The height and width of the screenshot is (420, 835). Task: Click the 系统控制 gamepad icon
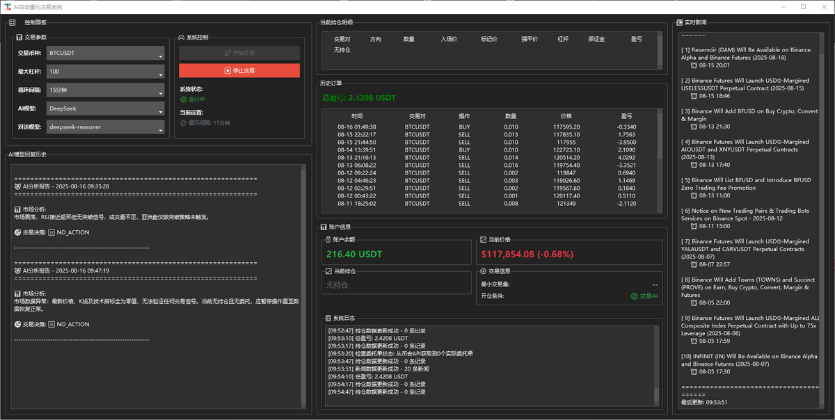[181, 37]
